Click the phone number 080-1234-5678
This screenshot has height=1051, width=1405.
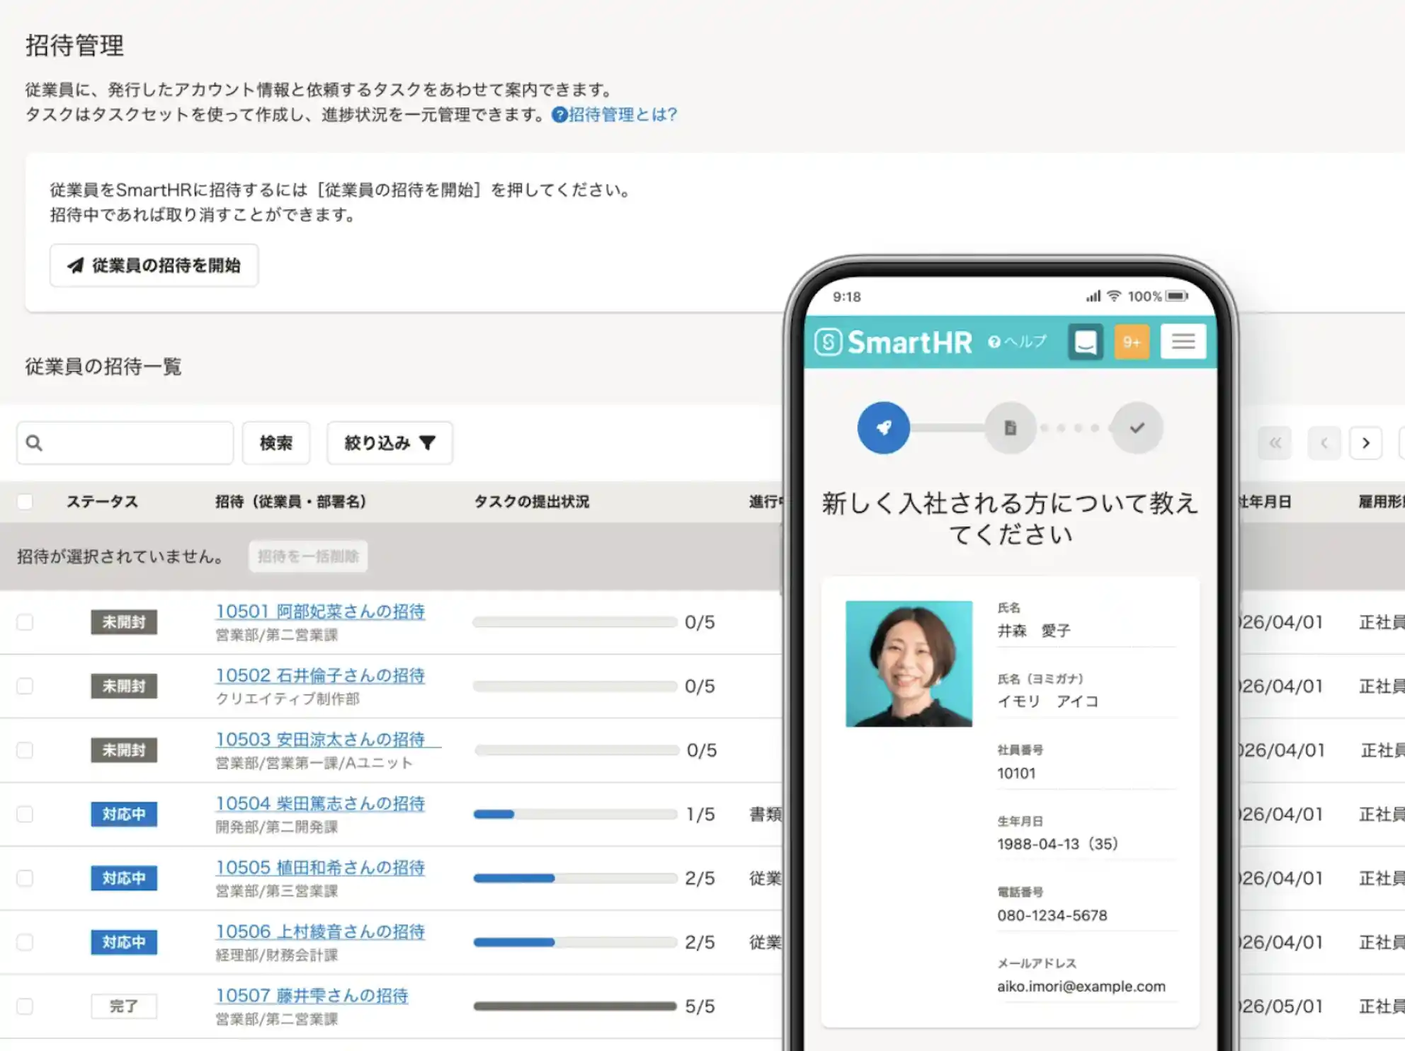pyautogui.click(x=1052, y=915)
